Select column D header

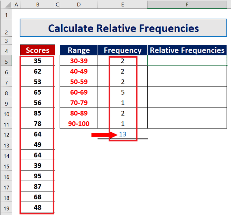click(x=79, y=5)
